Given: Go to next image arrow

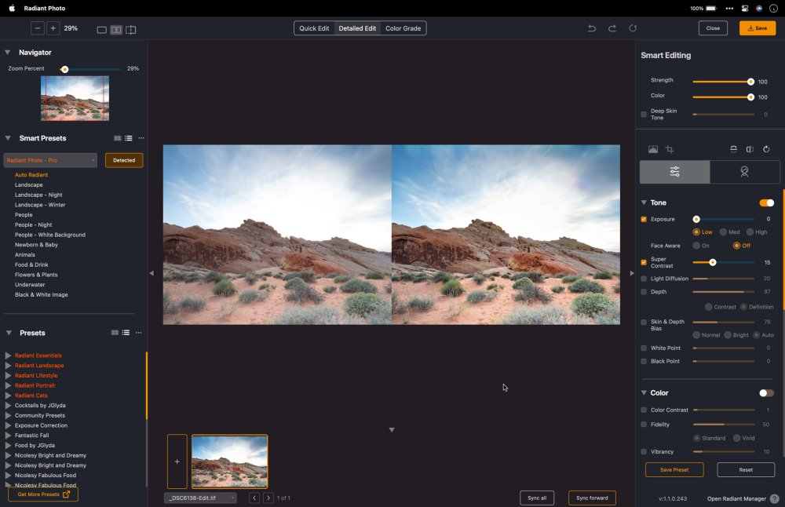Looking at the screenshot, I should point(268,498).
